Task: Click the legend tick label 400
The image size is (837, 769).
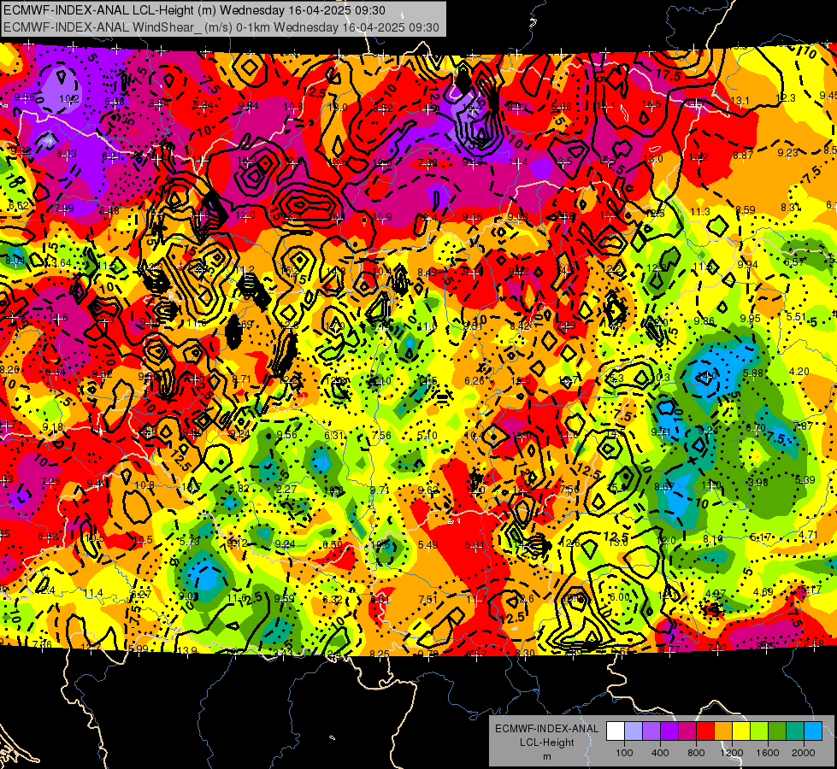Action: [660, 753]
